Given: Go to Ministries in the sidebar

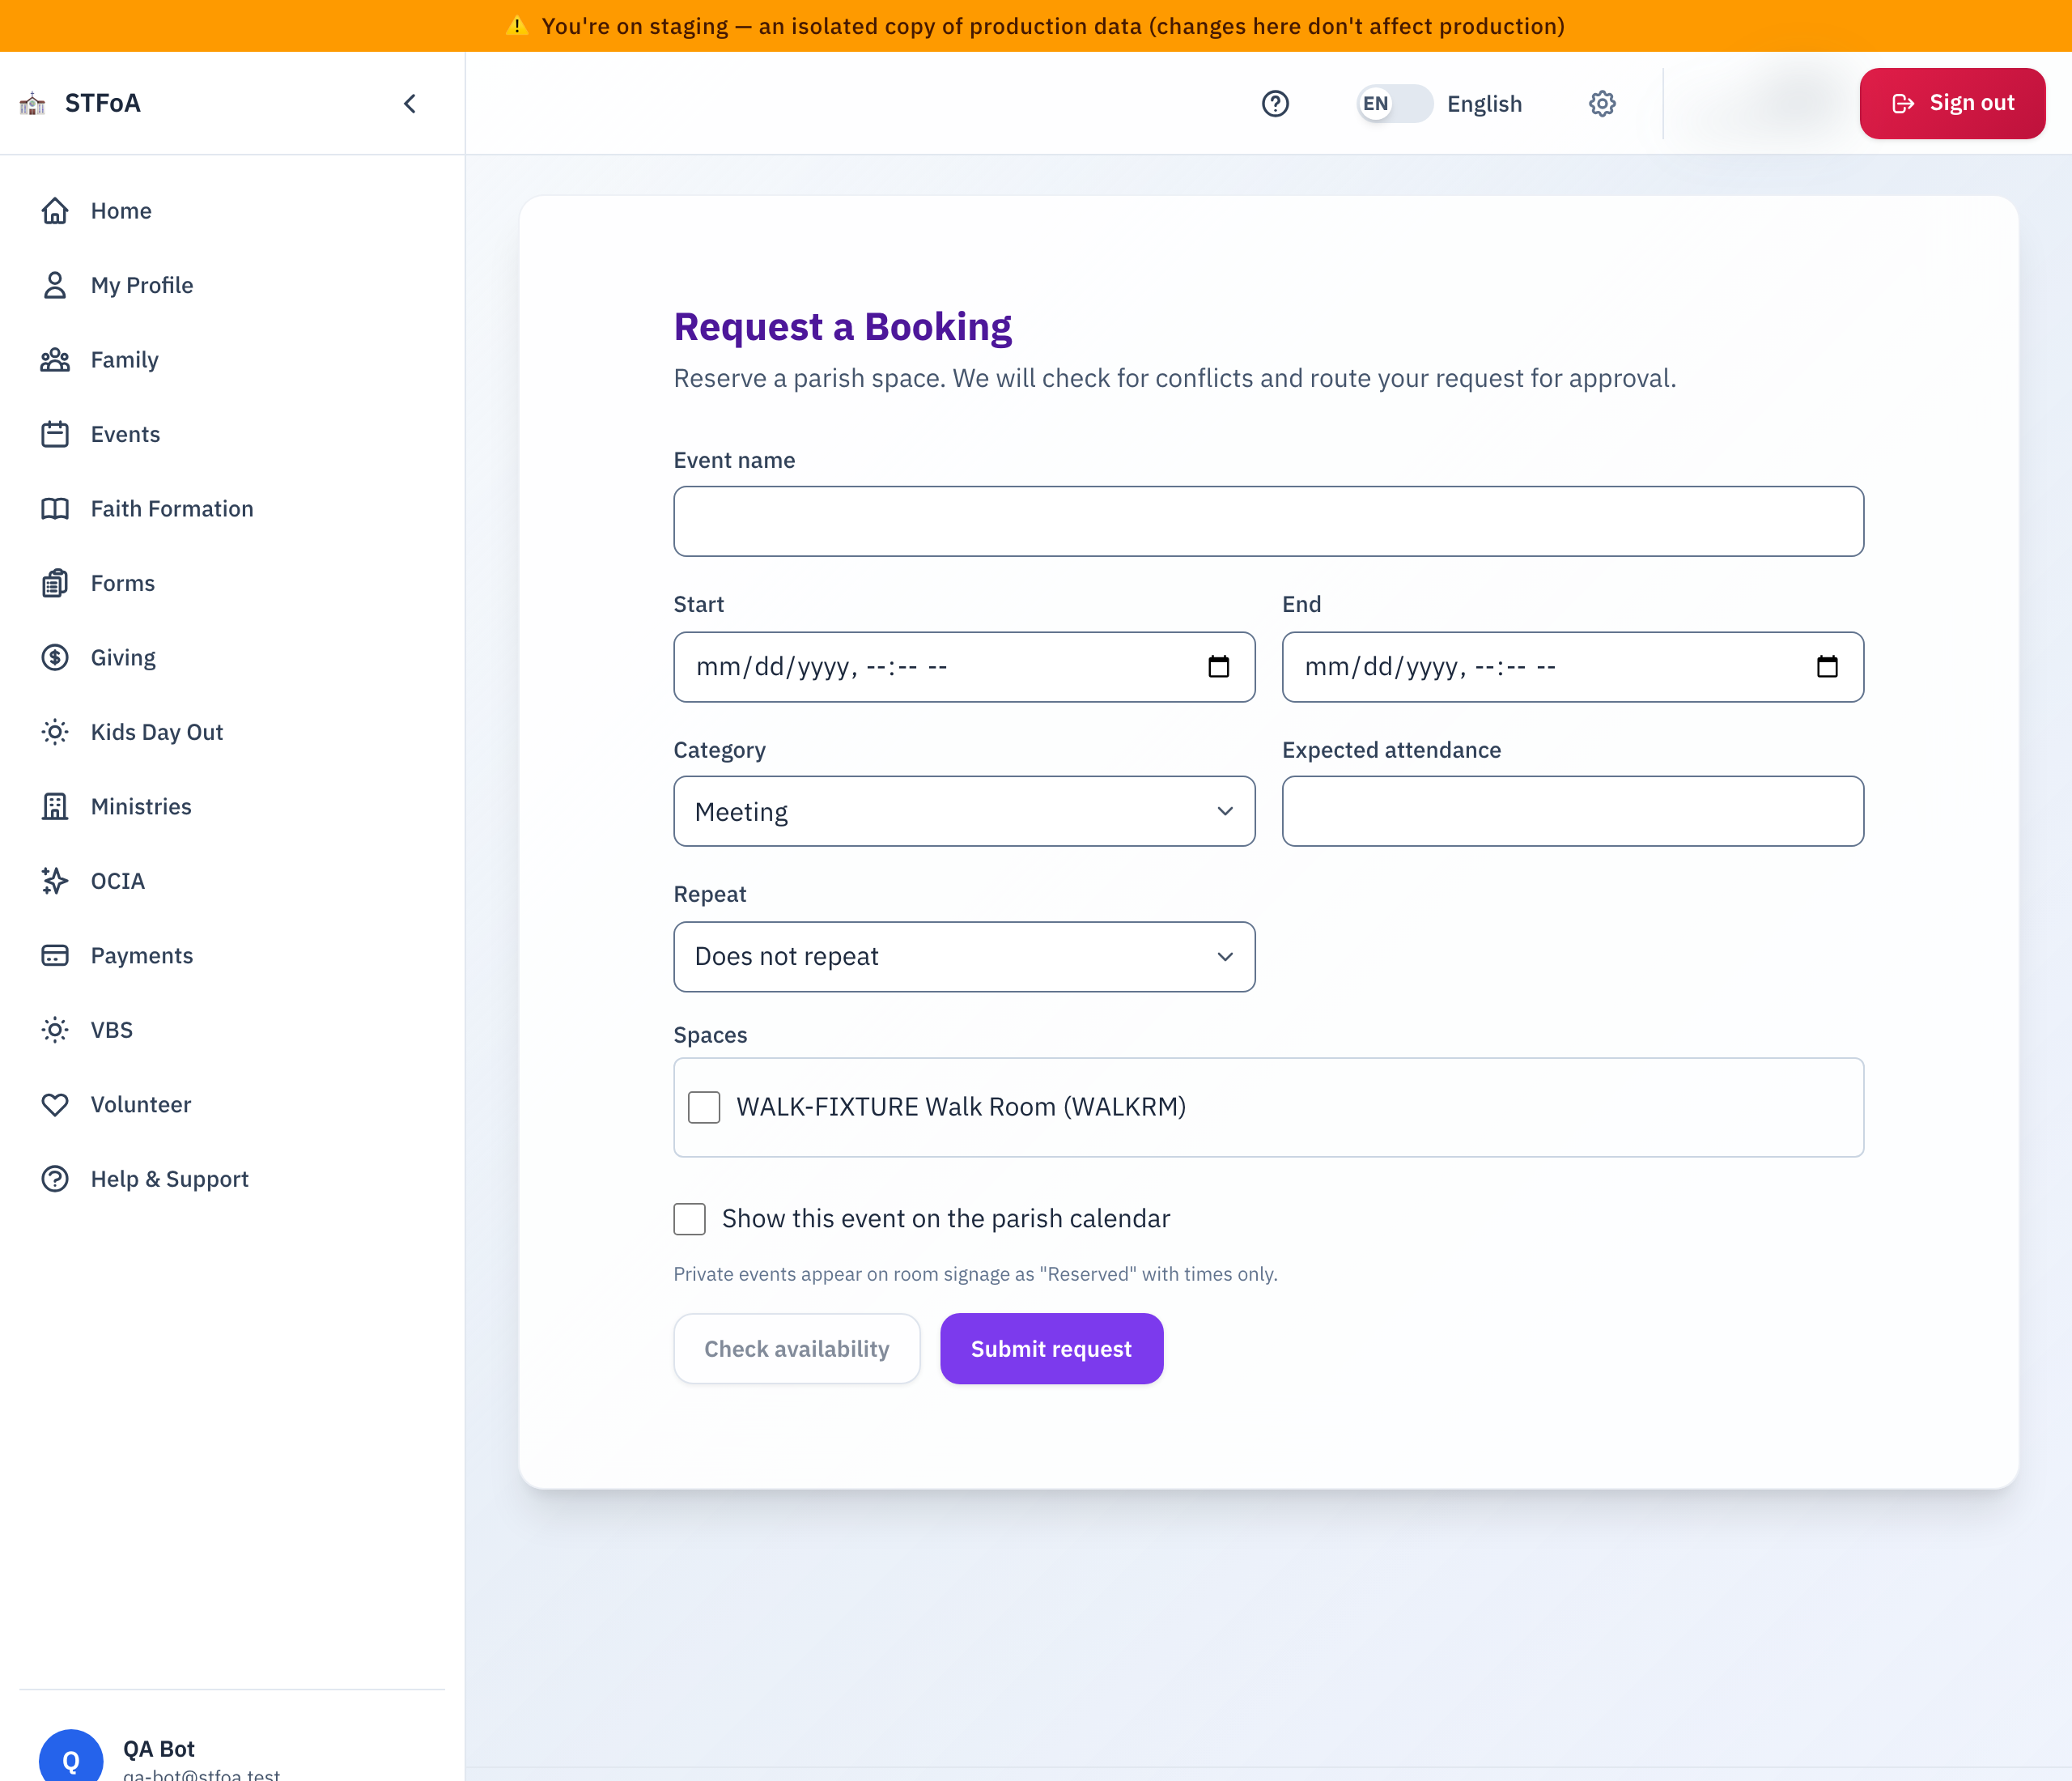Looking at the screenshot, I should click(232, 807).
